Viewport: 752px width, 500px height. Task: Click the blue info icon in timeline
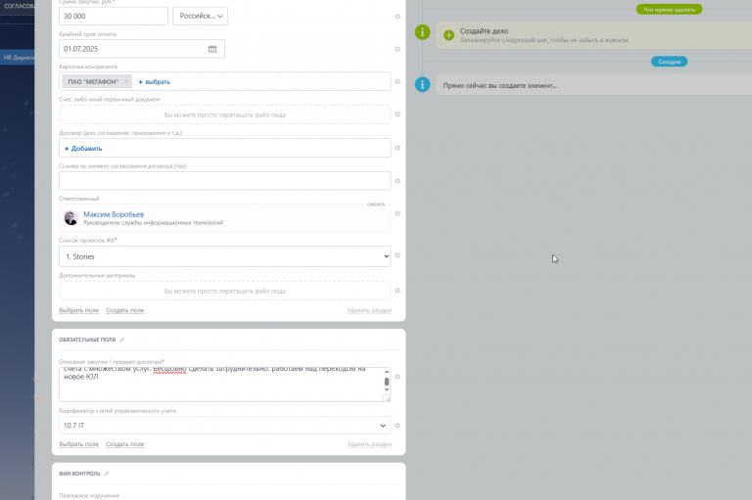point(422,85)
